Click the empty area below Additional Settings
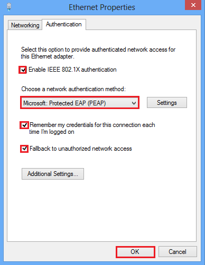The height and width of the screenshot is (265, 205). 101,211
